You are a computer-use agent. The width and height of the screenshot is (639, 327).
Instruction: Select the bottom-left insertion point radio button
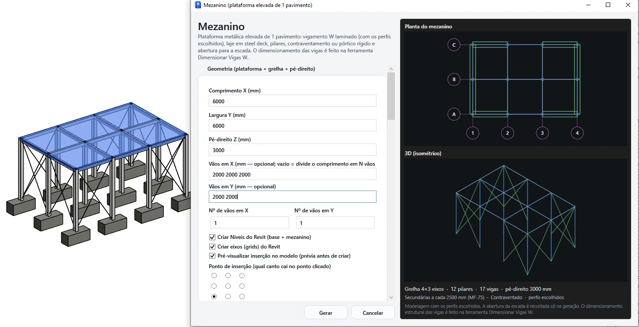[214, 296]
